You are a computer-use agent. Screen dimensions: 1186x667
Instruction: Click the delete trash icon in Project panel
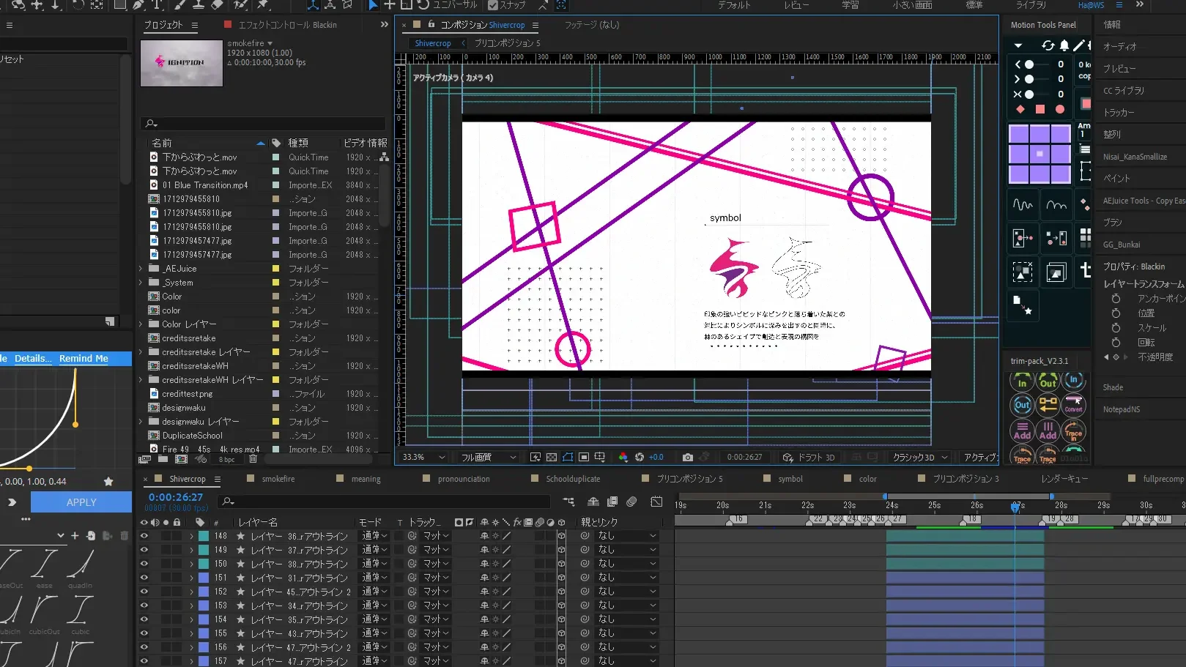[x=253, y=459]
